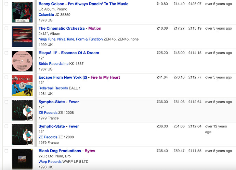Open the Motion release title link
The width and height of the screenshot is (236, 170).
point(95,28)
